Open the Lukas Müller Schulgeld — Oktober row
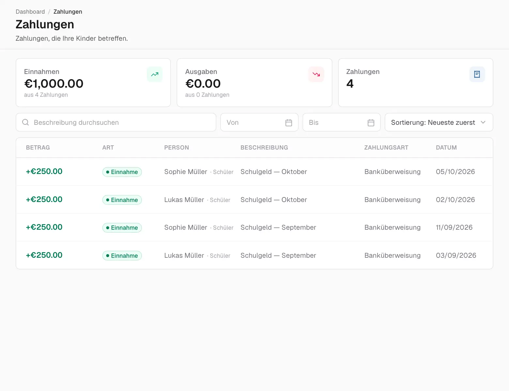509x391 pixels. click(254, 200)
